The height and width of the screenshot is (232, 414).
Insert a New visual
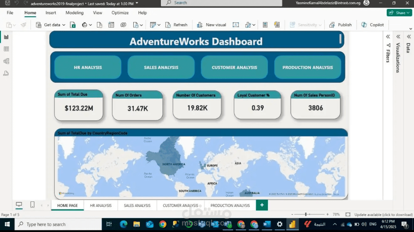[x=211, y=25]
